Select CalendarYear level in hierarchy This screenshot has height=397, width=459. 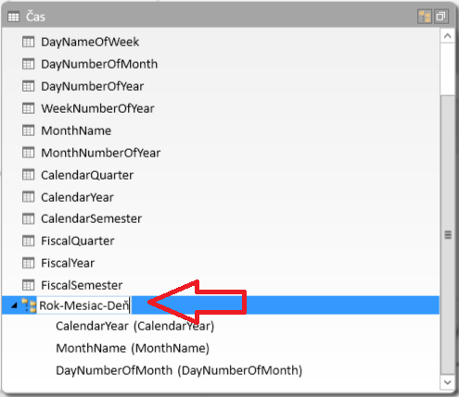tap(135, 327)
